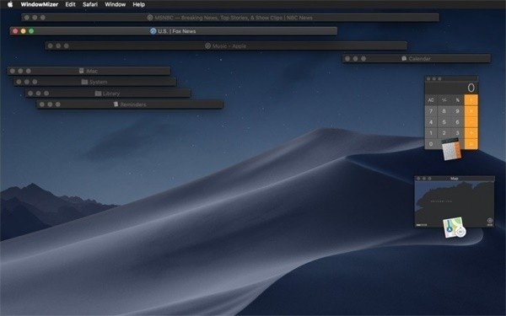
Task: Open the WindowMizer menu
Action: pyautogui.click(x=40, y=4)
